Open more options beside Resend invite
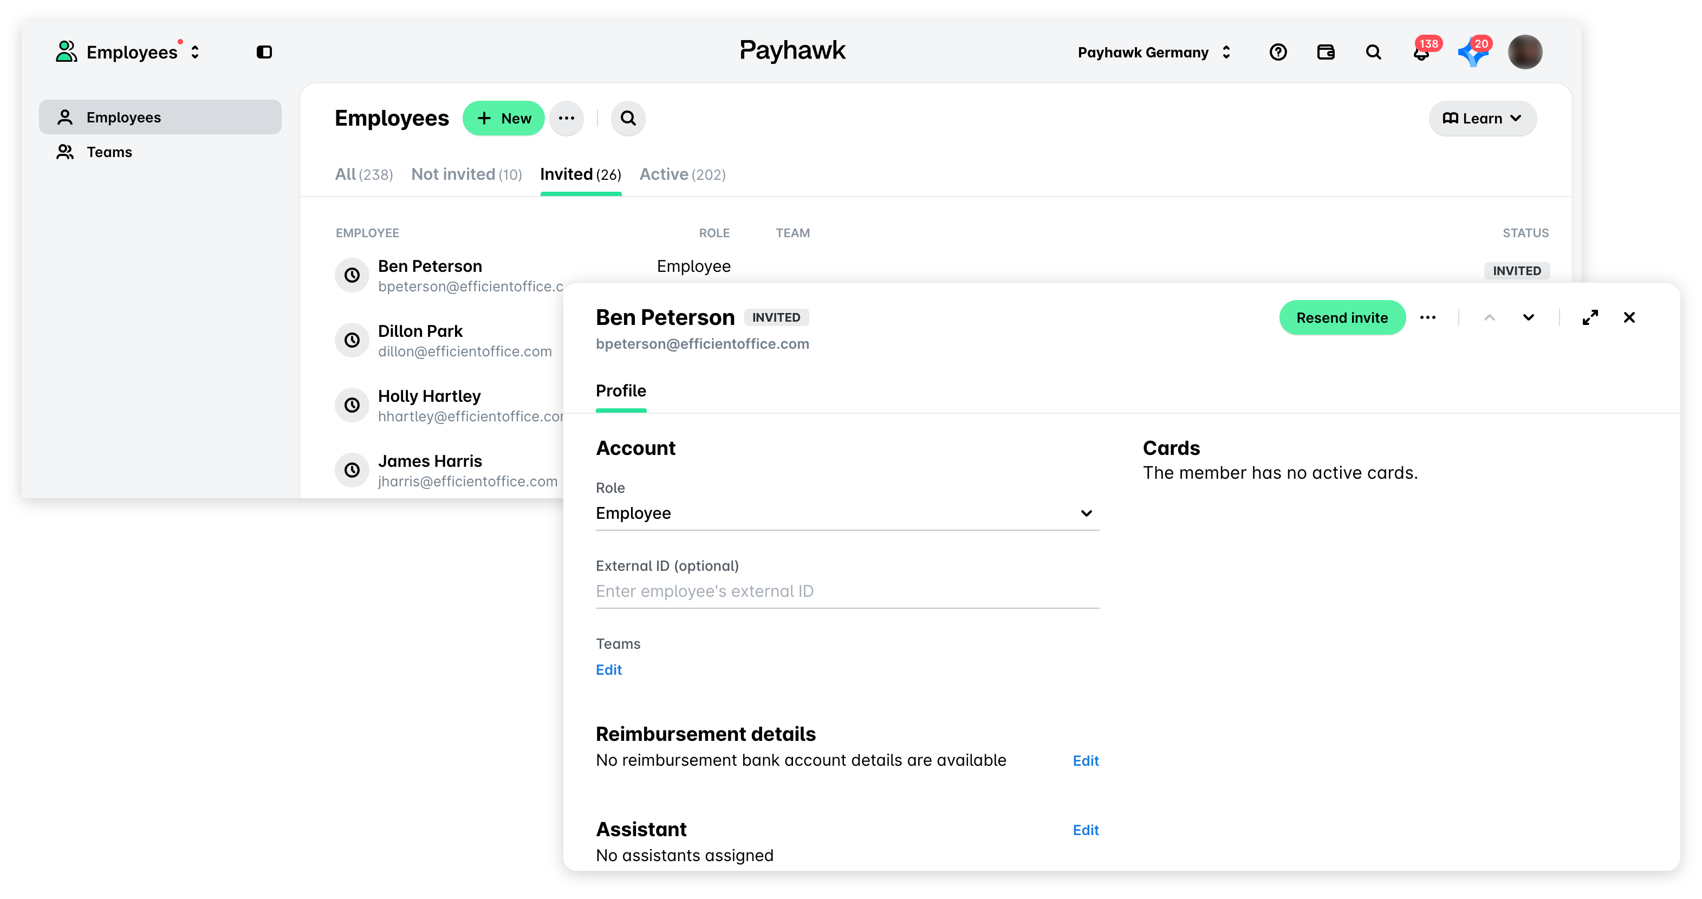The height and width of the screenshot is (899, 1702). point(1428,318)
